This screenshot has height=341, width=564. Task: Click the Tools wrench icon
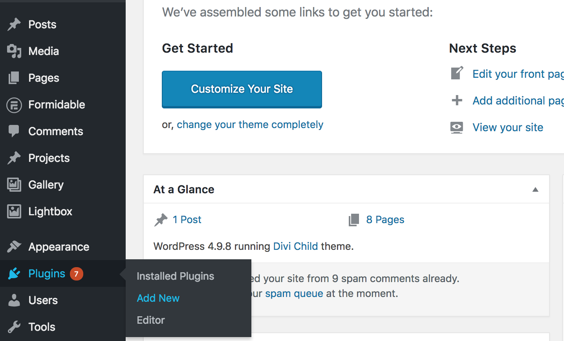tap(14, 327)
